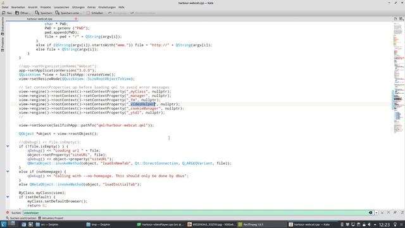Jump to previous search match
The height and width of the screenshot is (228, 405).
click(x=389, y=213)
